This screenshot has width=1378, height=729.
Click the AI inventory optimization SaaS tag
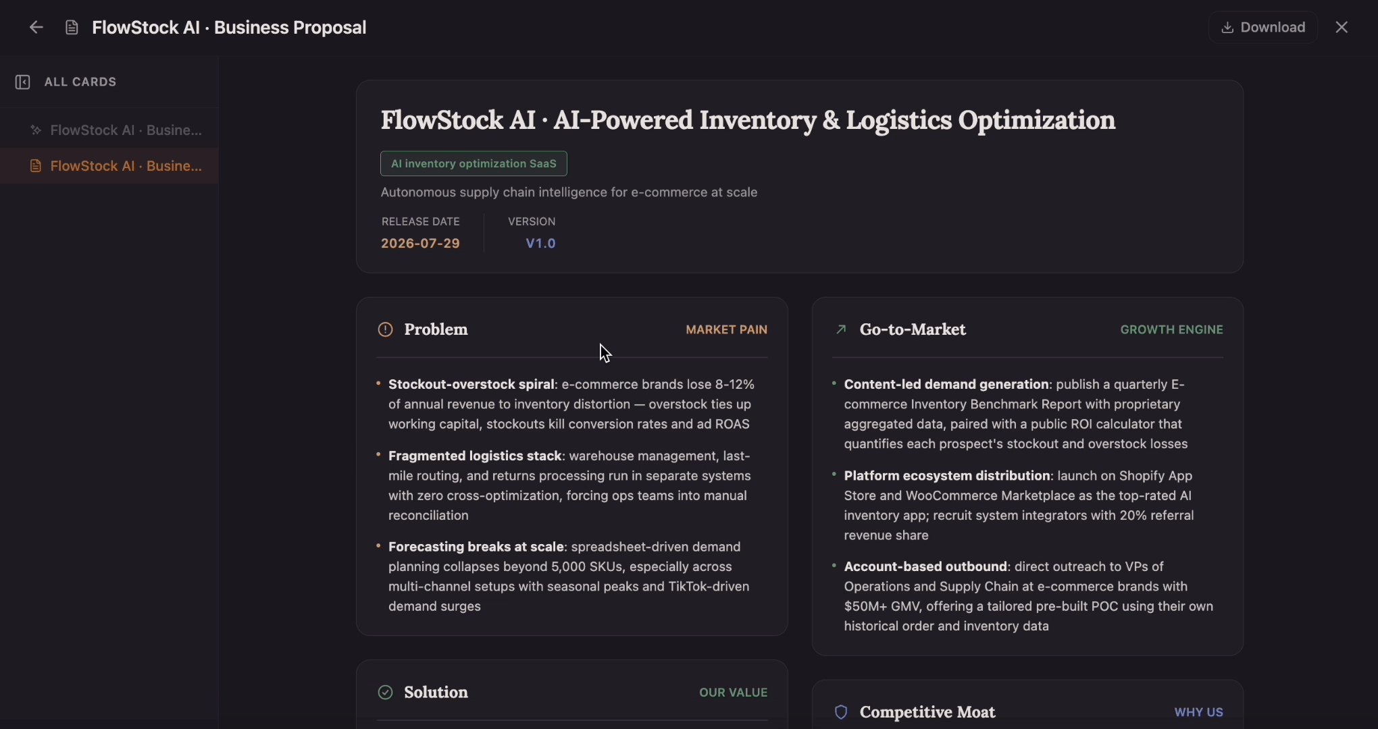pos(474,163)
